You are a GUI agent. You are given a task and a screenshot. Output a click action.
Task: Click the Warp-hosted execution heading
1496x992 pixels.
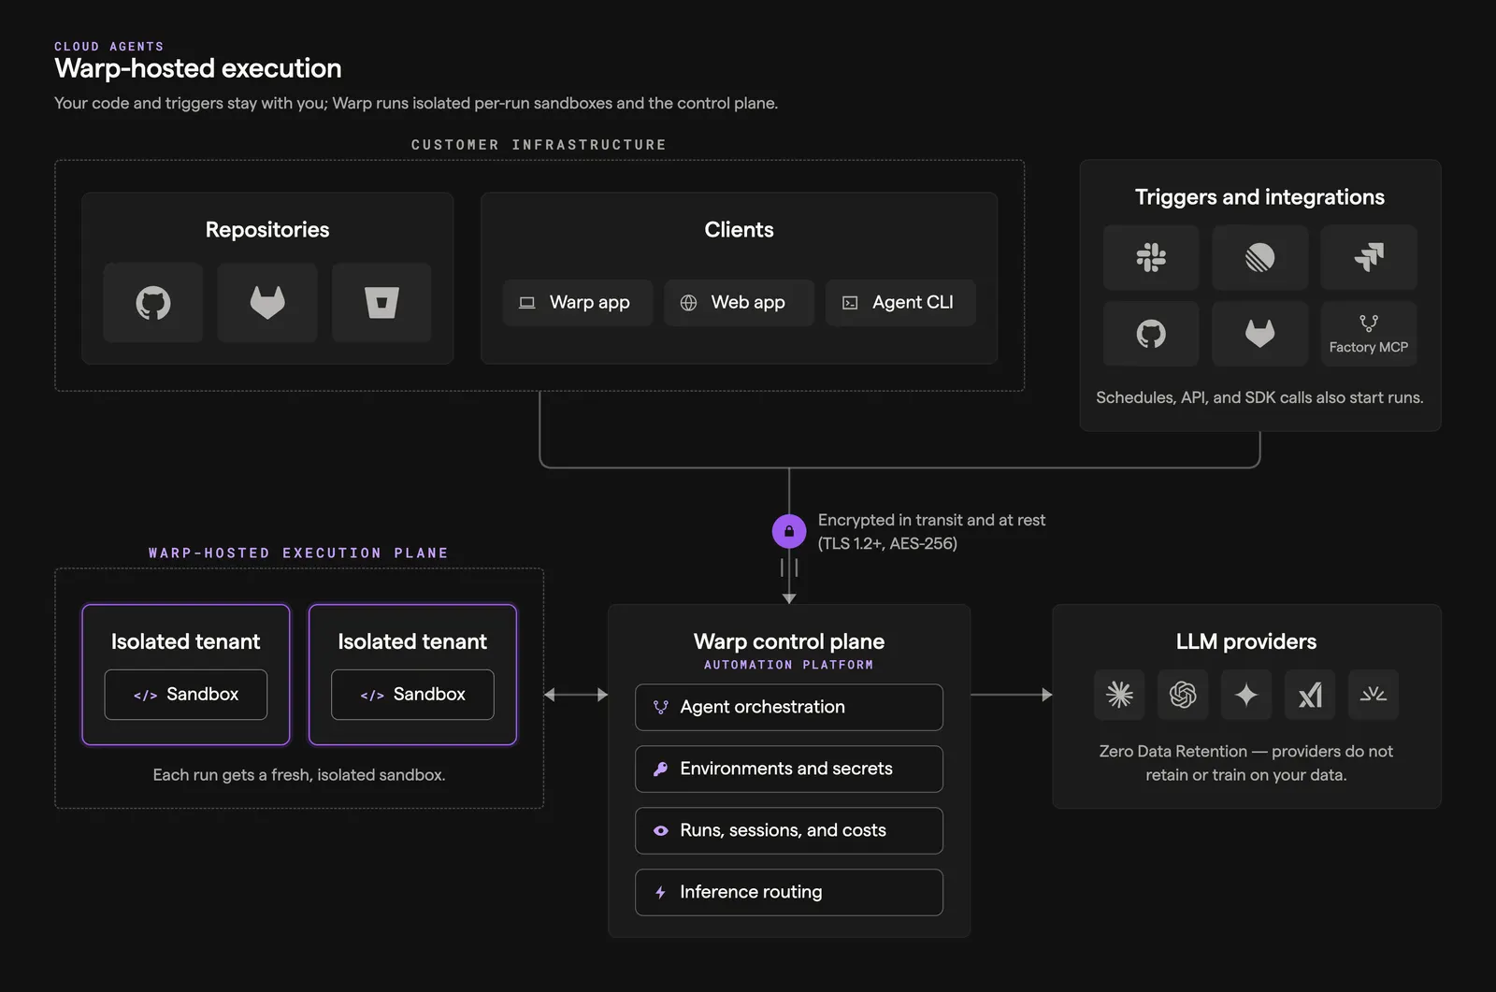tap(198, 68)
